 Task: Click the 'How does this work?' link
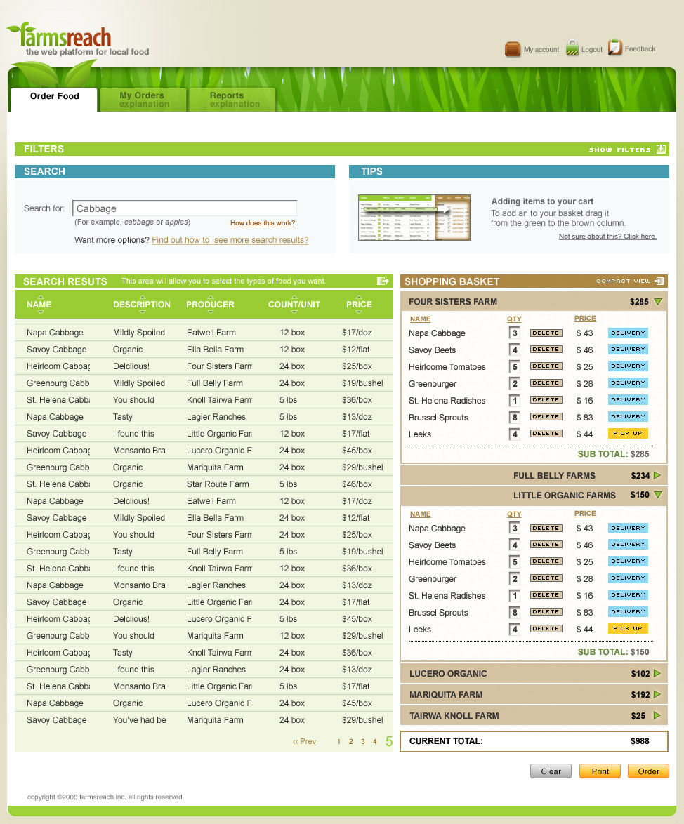coord(263,223)
